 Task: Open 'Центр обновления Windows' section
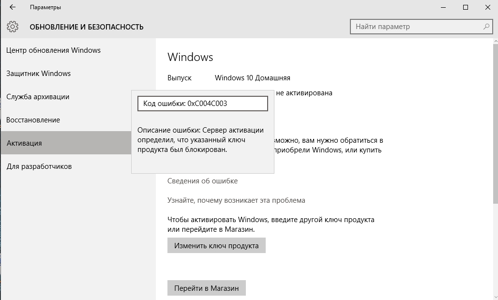(x=53, y=50)
